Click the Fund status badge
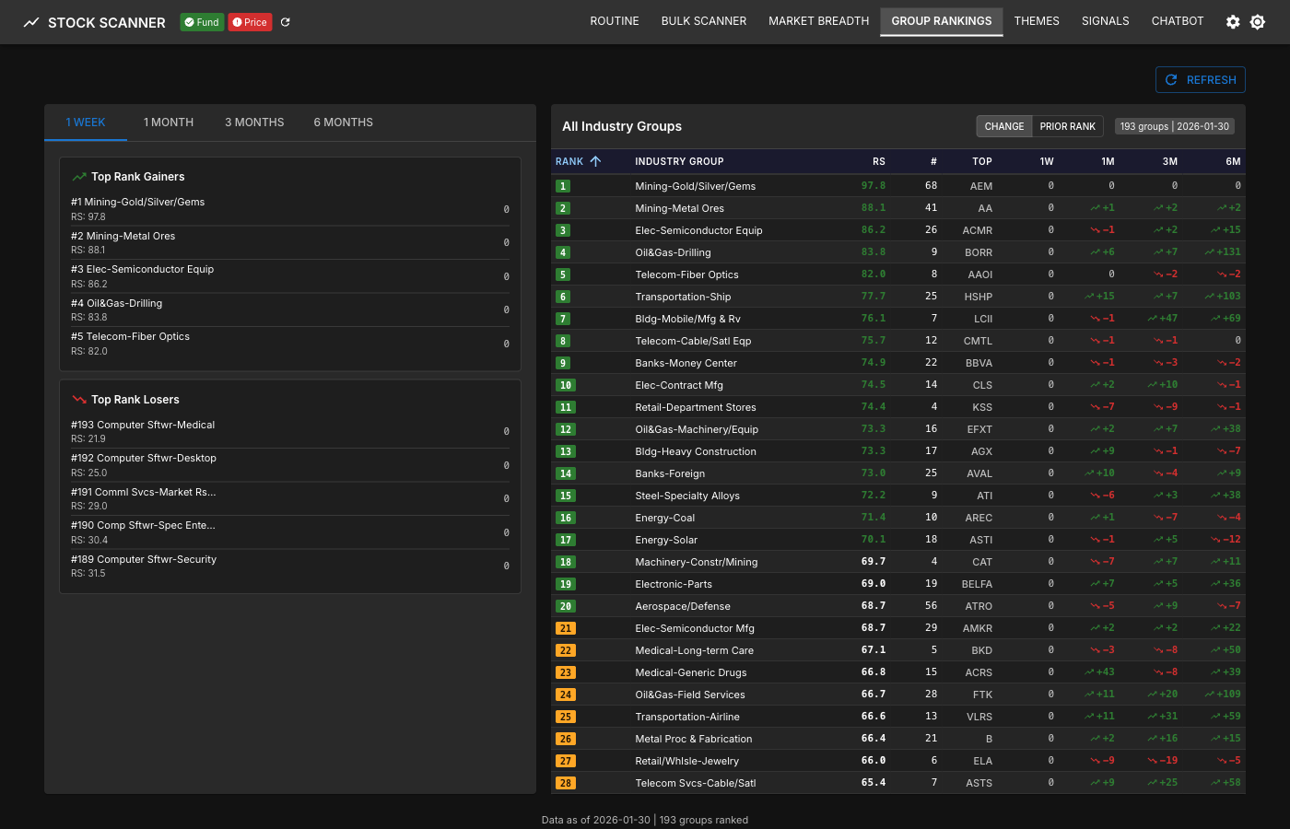Image resolution: width=1290 pixels, height=829 pixels. click(x=202, y=22)
